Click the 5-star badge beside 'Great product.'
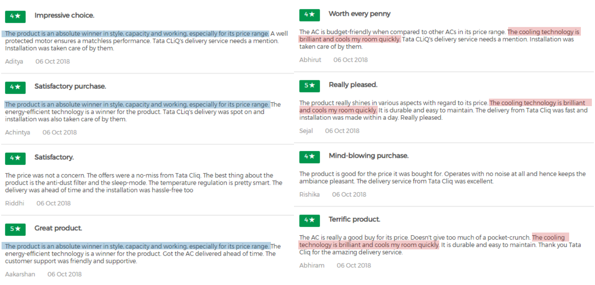 pos(15,229)
